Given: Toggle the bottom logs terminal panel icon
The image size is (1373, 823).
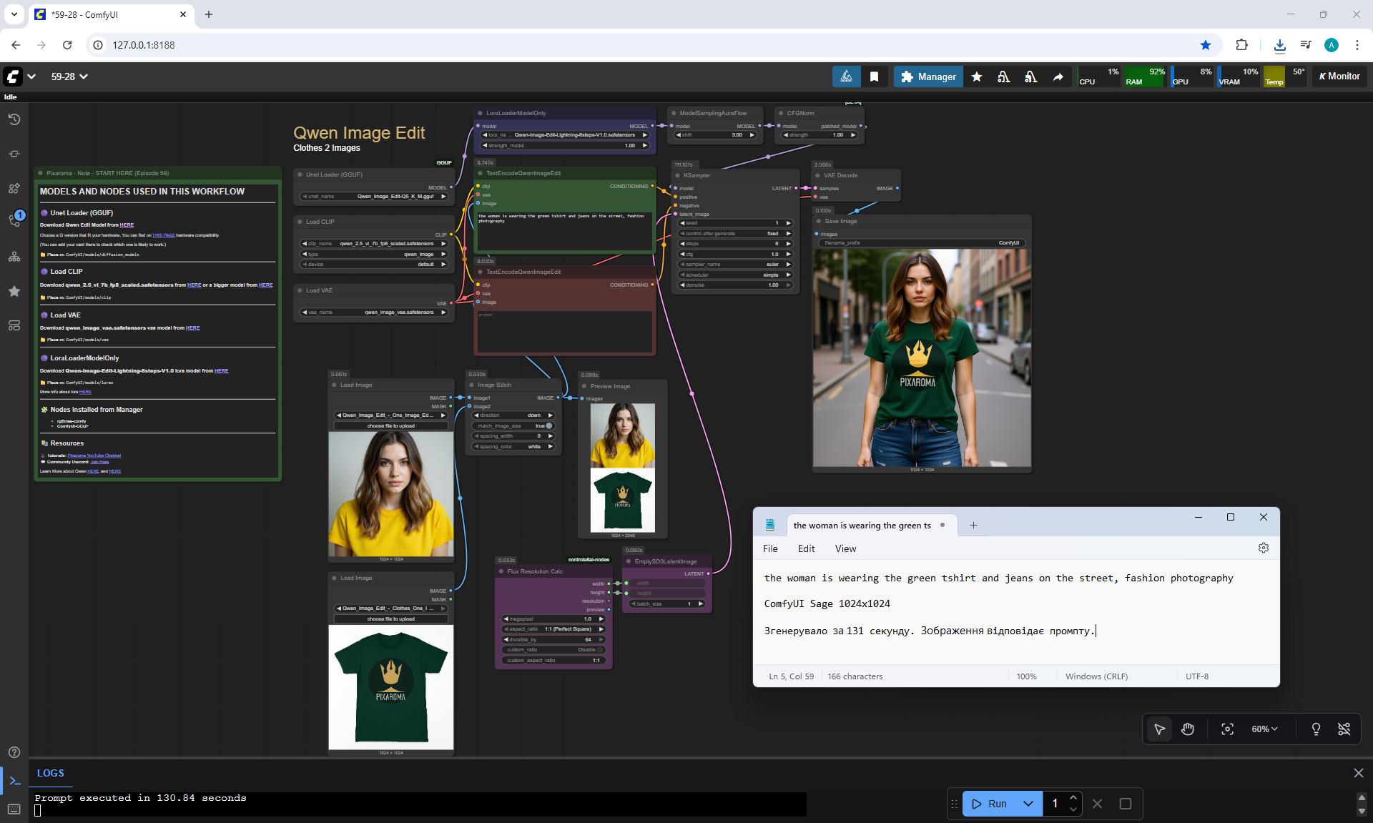Looking at the screenshot, I should [14, 781].
